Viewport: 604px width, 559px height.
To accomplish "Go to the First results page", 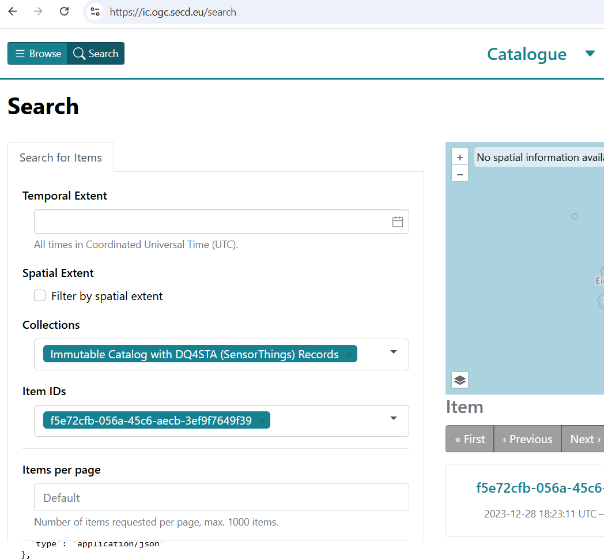I will [x=470, y=439].
